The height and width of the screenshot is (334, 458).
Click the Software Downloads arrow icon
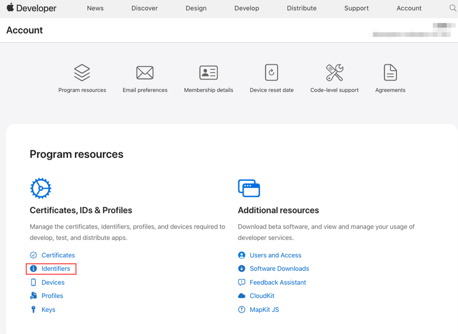pos(242,269)
